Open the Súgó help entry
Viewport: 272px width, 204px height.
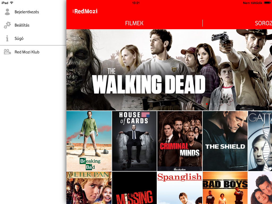click(19, 39)
